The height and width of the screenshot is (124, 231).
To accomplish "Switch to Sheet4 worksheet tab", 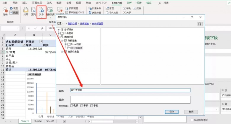I will pyautogui.click(x=38, y=121).
